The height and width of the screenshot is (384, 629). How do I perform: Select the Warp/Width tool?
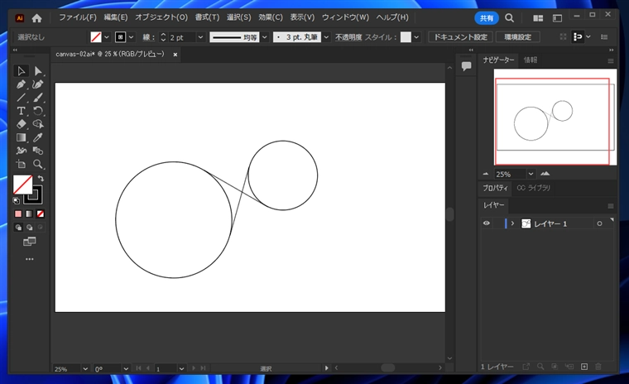pos(21,151)
